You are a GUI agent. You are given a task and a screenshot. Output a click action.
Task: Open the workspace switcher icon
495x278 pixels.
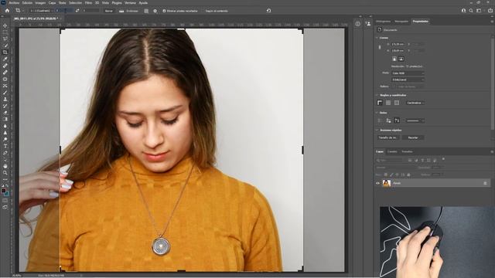point(480,10)
